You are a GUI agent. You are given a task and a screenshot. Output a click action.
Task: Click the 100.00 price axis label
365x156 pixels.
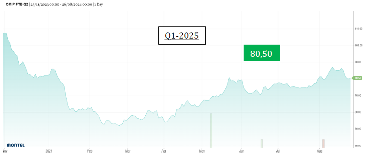click(358, 45)
